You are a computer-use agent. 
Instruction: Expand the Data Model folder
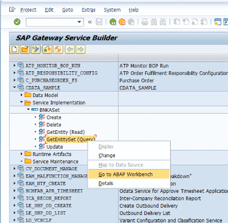coord(22,95)
